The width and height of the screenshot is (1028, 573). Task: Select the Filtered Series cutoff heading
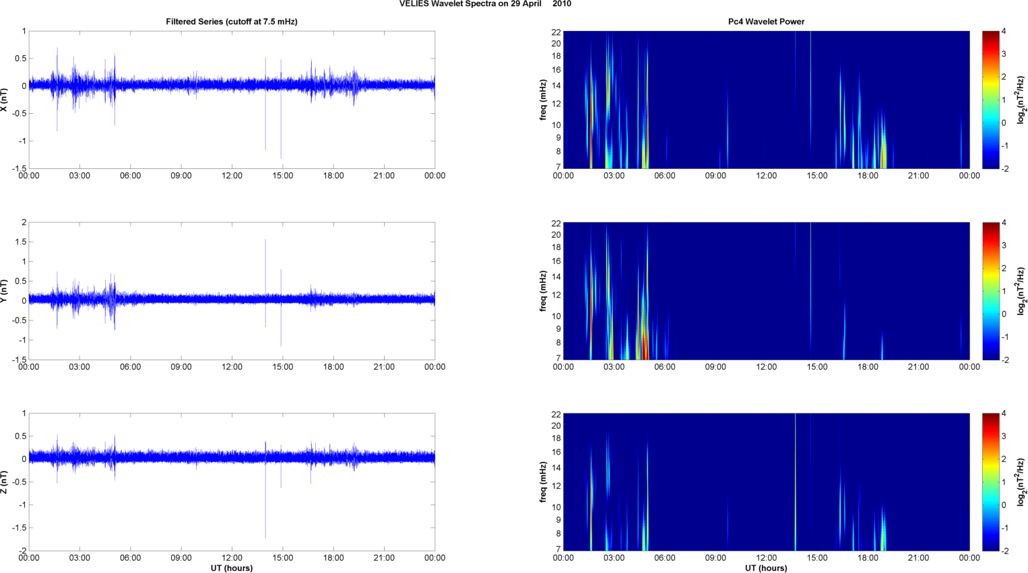coord(232,22)
